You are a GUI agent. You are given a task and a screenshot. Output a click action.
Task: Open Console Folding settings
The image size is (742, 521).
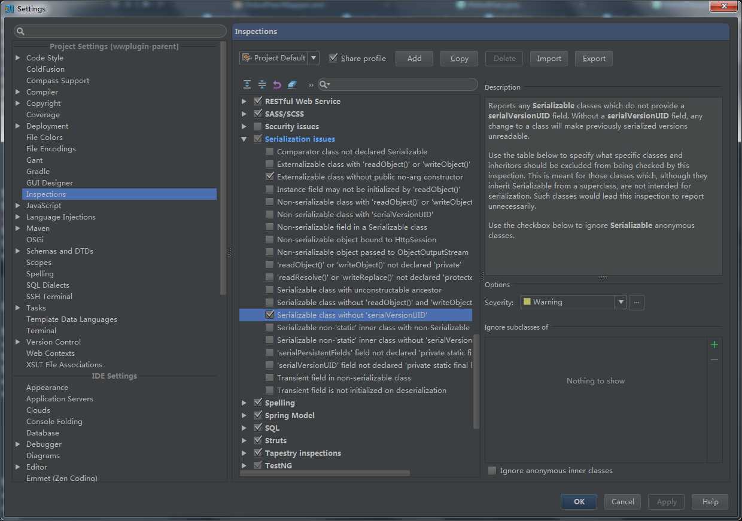coord(54,422)
